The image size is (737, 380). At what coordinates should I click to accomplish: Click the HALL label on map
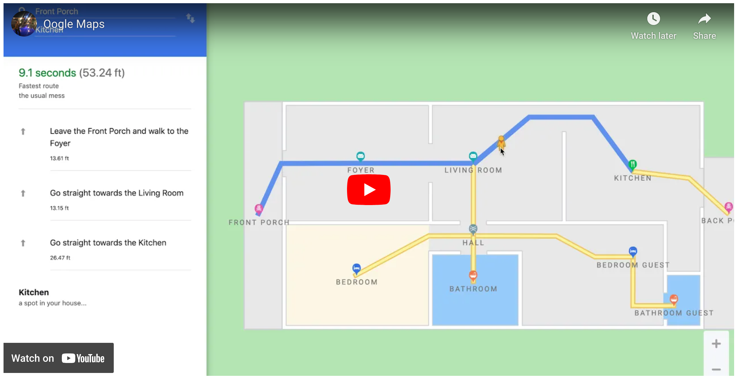click(473, 243)
